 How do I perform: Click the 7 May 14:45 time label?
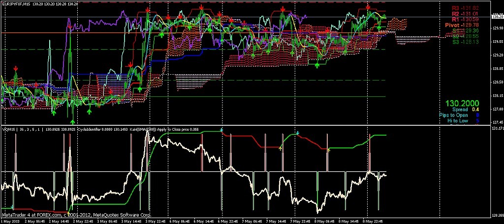pos(276,221)
